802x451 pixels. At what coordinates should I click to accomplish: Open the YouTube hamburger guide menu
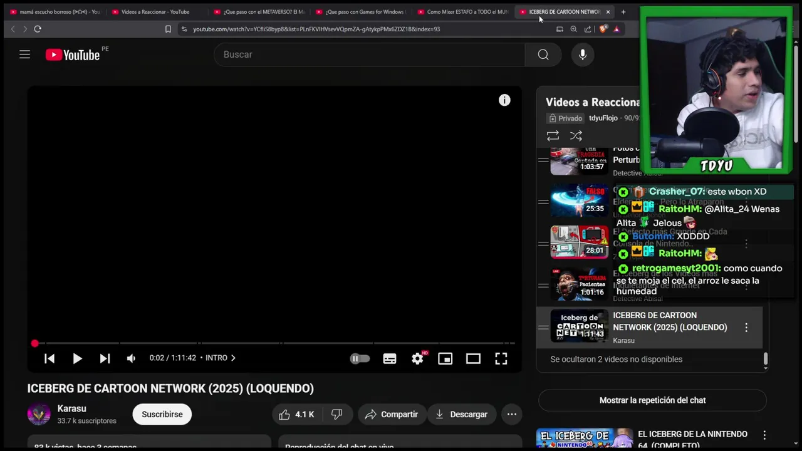click(x=24, y=54)
